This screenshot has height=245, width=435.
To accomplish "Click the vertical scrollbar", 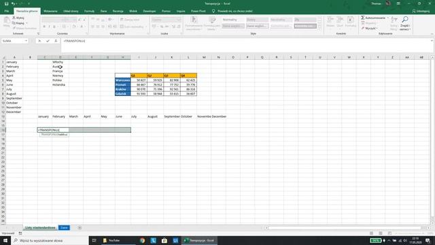I will click(x=432, y=139).
